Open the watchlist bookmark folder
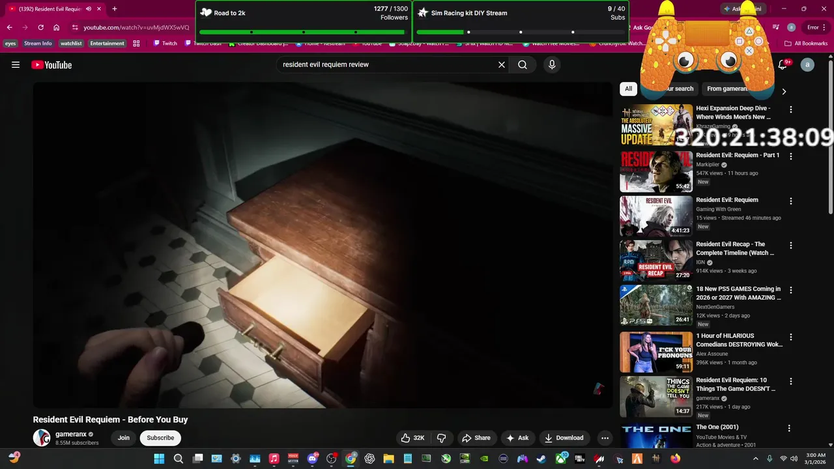Image resolution: width=834 pixels, height=469 pixels. pyautogui.click(x=71, y=44)
